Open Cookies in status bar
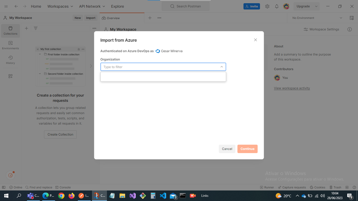This screenshot has width=358, height=201. click(318, 187)
